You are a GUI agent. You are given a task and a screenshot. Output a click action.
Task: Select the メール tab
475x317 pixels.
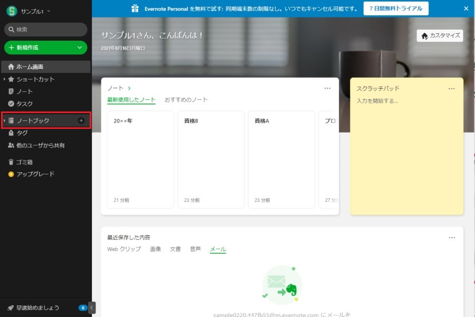218,249
